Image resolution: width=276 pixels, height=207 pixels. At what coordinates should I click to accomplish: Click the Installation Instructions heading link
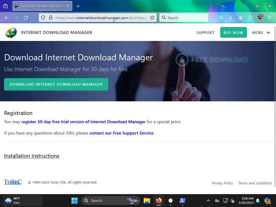[32, 156]
